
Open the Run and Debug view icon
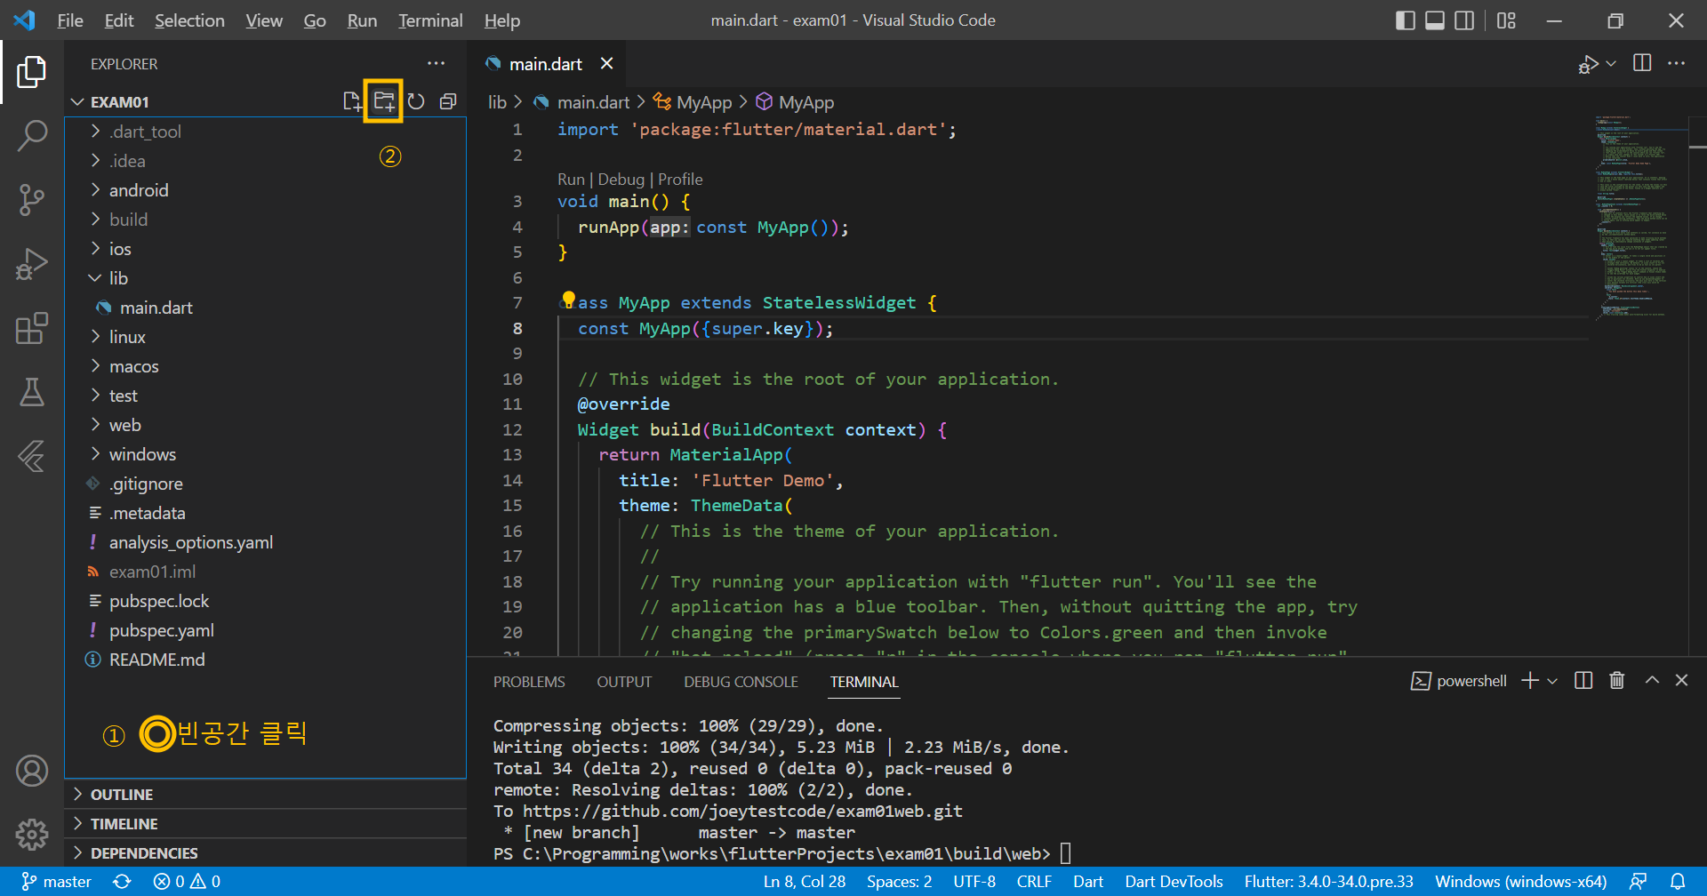(x=32, y=264)
